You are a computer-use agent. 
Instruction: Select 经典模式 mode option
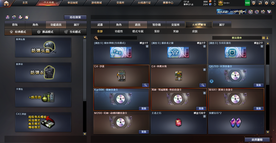tap(18, 32)
